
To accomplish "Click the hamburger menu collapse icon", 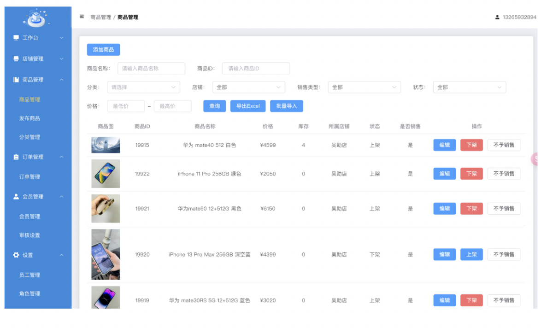I will coord(82,17).
